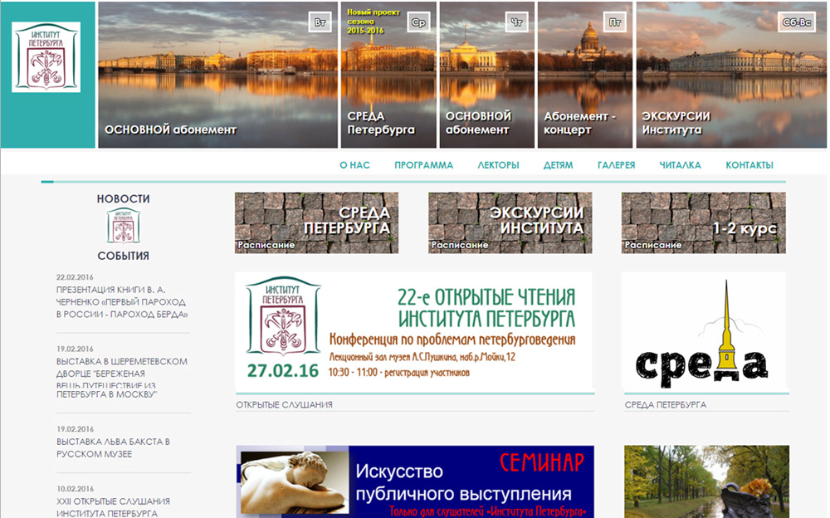The width and height of the screenshot is (830, 518).
Task: Open the Абонемент - концерт Friday panel
Action: point(585,75)
